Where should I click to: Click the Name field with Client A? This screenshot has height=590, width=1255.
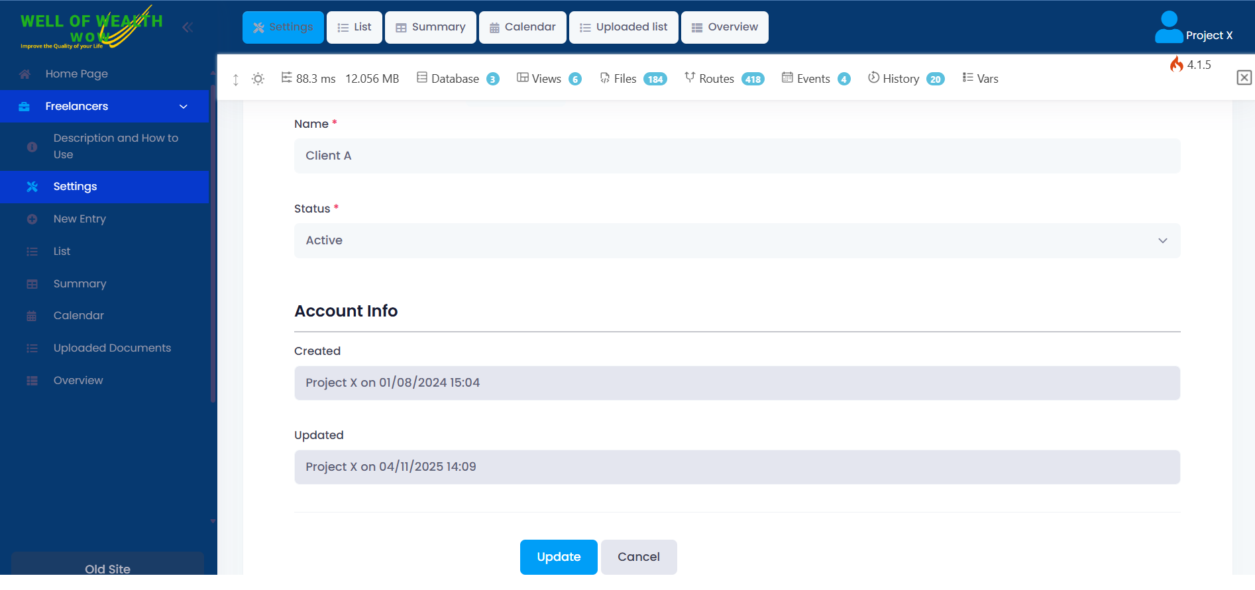coord(737,156)
